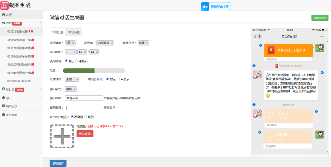The image size is (331, 167).
Task: Open the 网络信号 Wifi dropdown
Action: pos(144,43)
